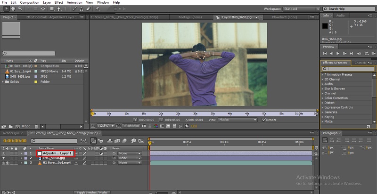377x194 pixels.
Task: Click the label color swatch of layer 3
Action: coord(25,163)
